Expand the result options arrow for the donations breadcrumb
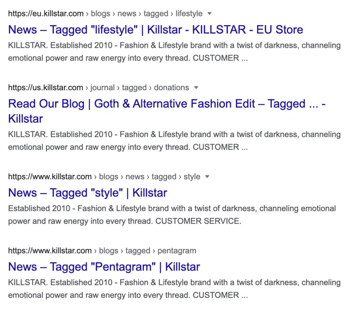 coord(196,88)
